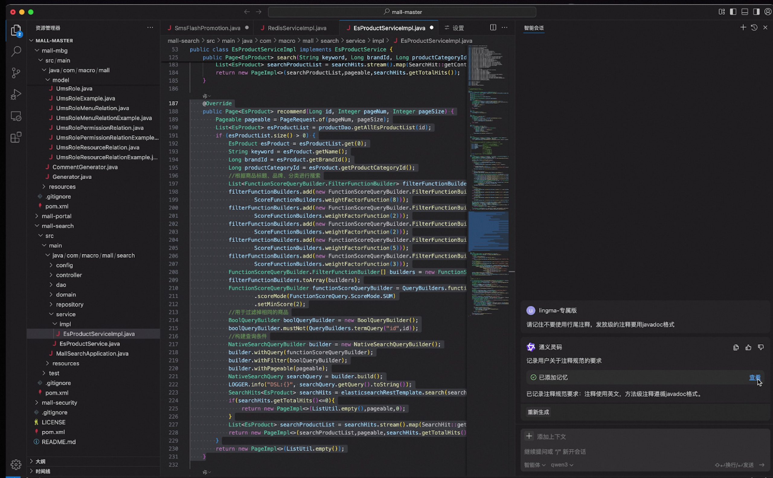Toggle the primary sidebar layout button
Screen dimensions: 773x478
tap(733, 12)
